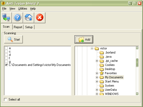Select the Desktop tree label
The image size is (143, 107).
(110, 69)
